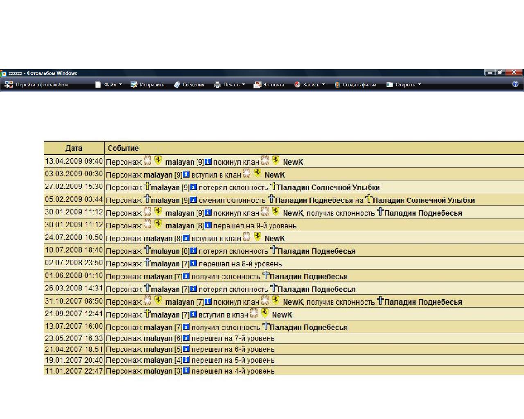Click yellow cross icon before malayan, 21.09.2007 row
Viewport: 524px width, 419px height.
click(147, 313)
